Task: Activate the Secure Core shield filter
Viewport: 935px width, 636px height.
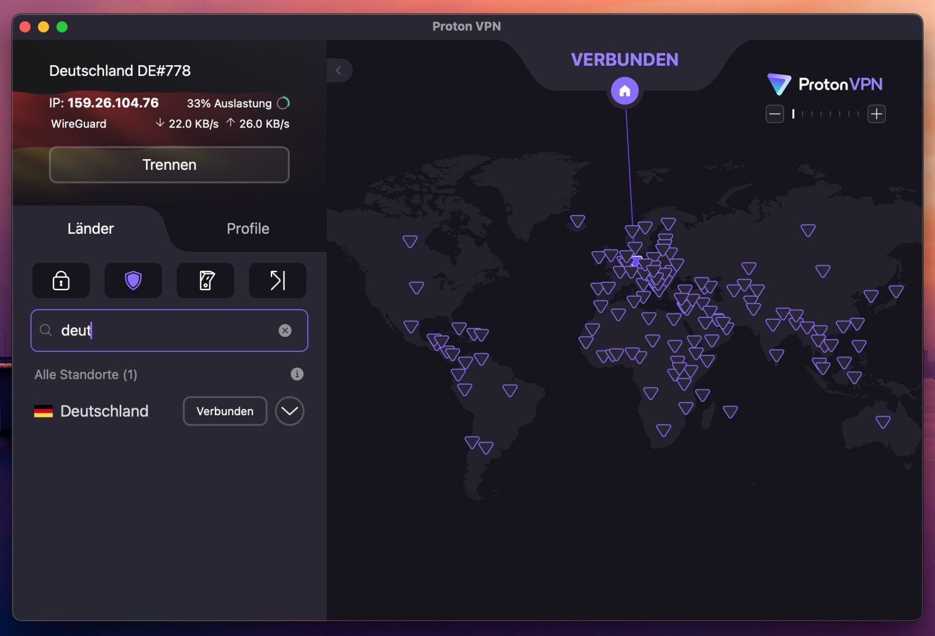Action: point(132,281)
